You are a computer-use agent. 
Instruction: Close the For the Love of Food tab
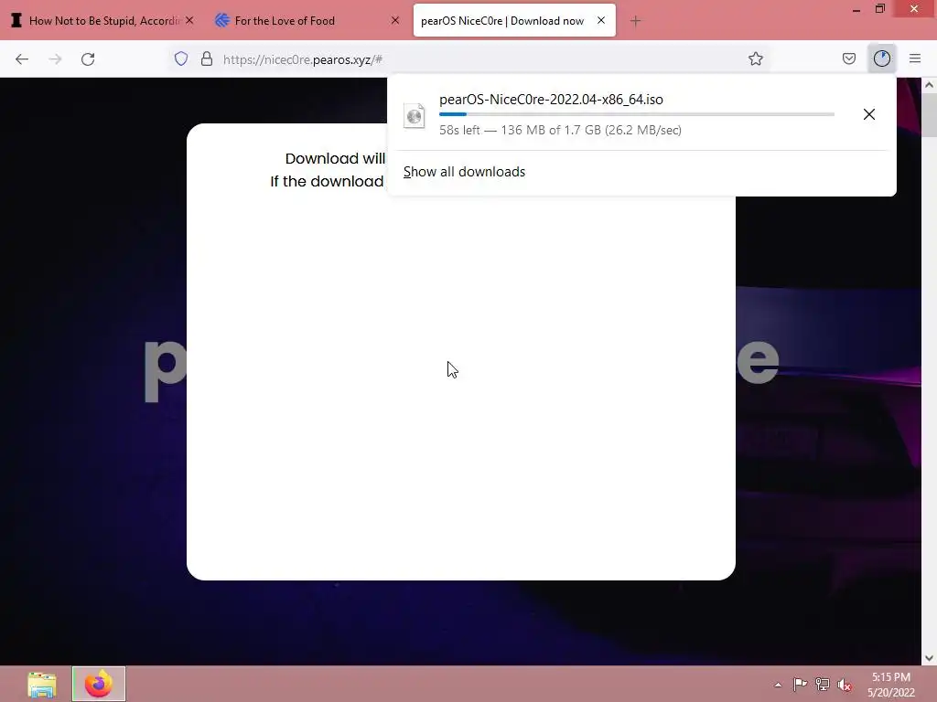pyautogui.click(x=395, y=20)
